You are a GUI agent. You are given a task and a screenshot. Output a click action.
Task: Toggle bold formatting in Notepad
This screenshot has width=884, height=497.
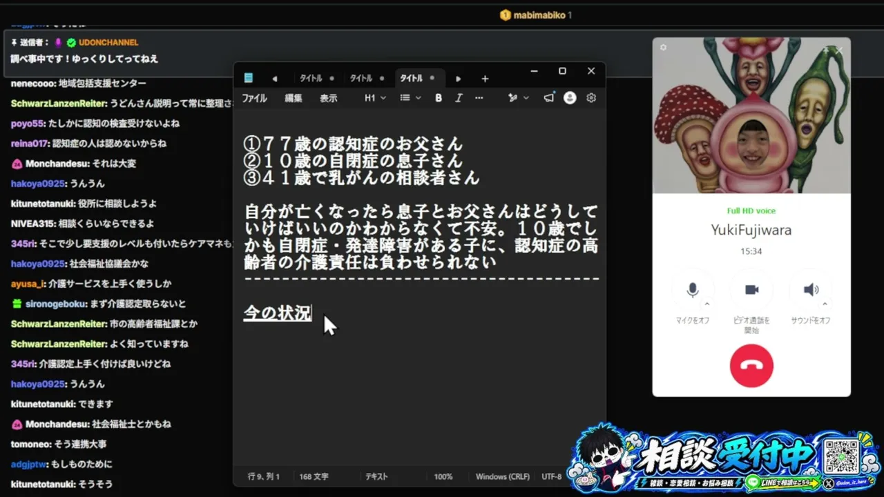439,98
